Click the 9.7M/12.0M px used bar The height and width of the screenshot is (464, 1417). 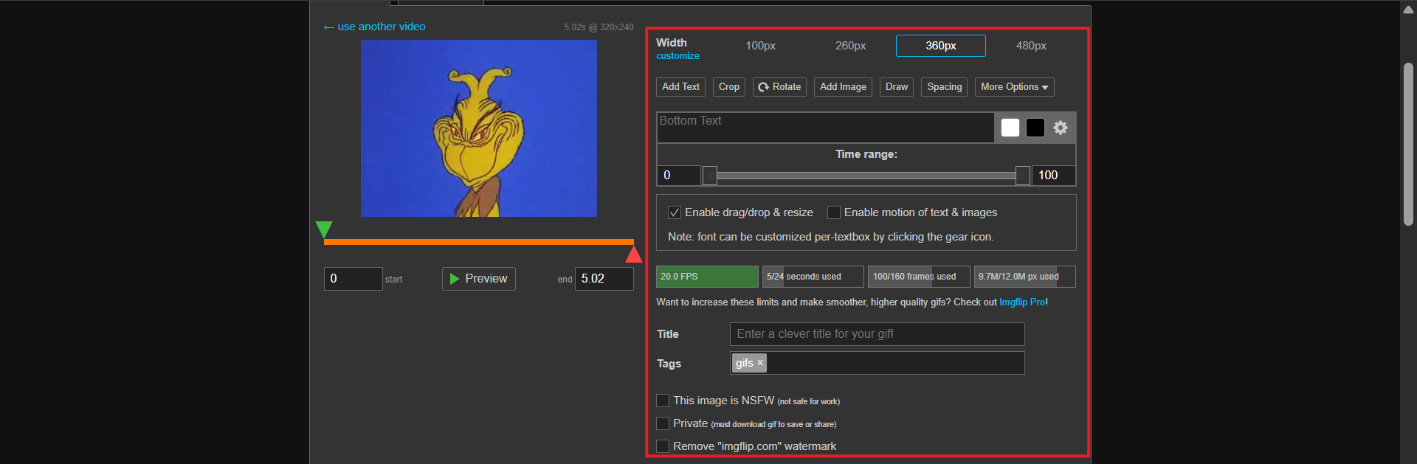point(1024,277)
